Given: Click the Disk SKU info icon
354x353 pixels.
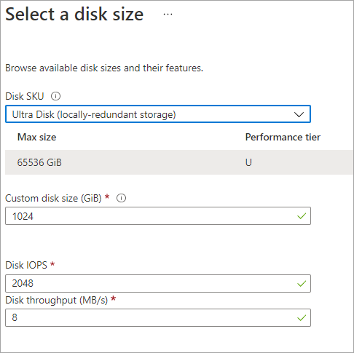Looking at the screenshot, I should click(x=55, y=96).
